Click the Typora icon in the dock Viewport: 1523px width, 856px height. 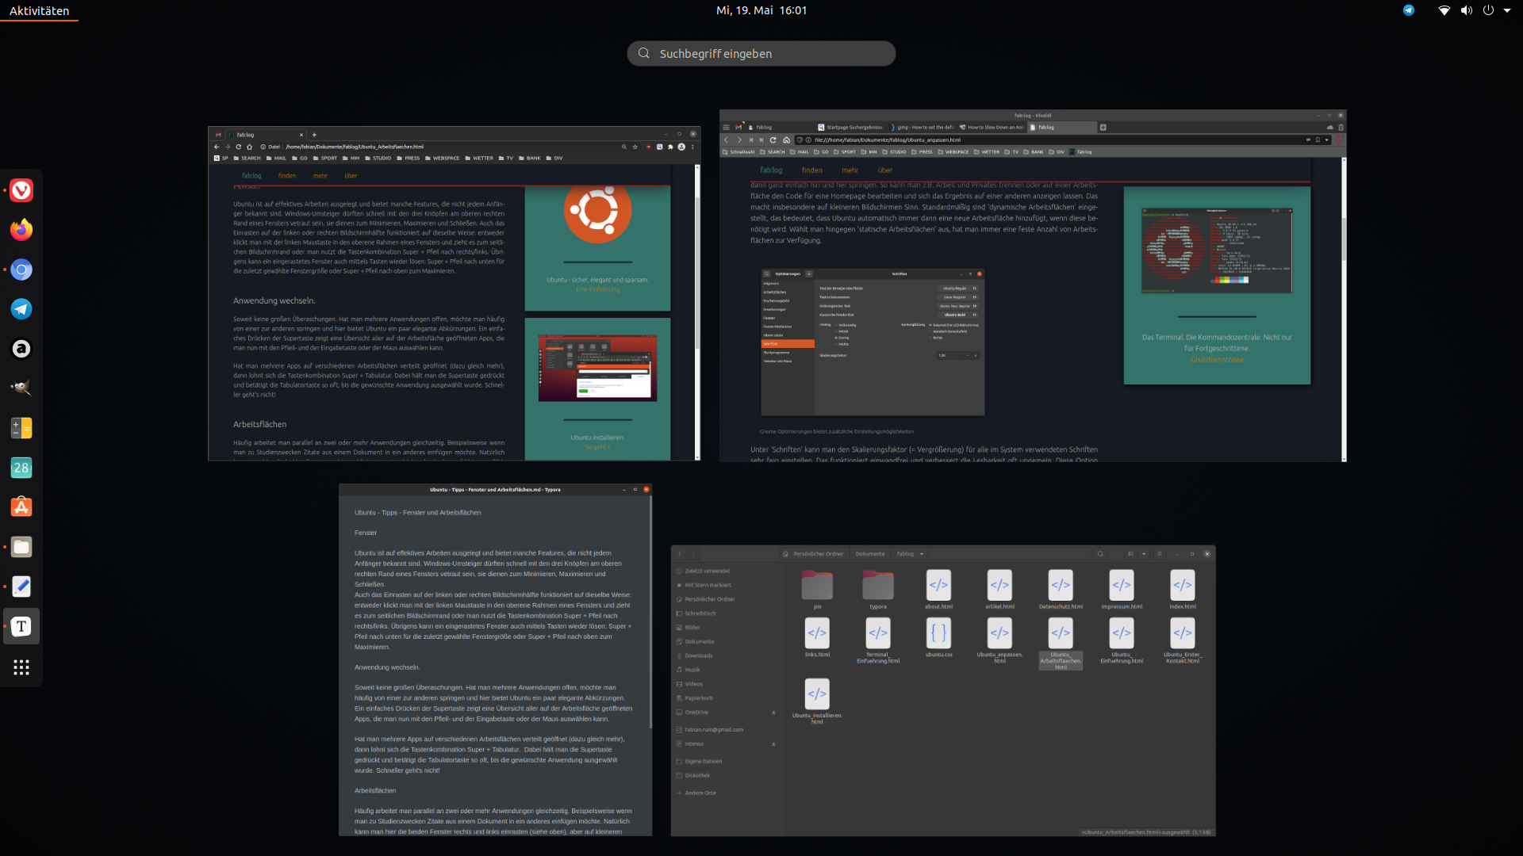(21, 626)
